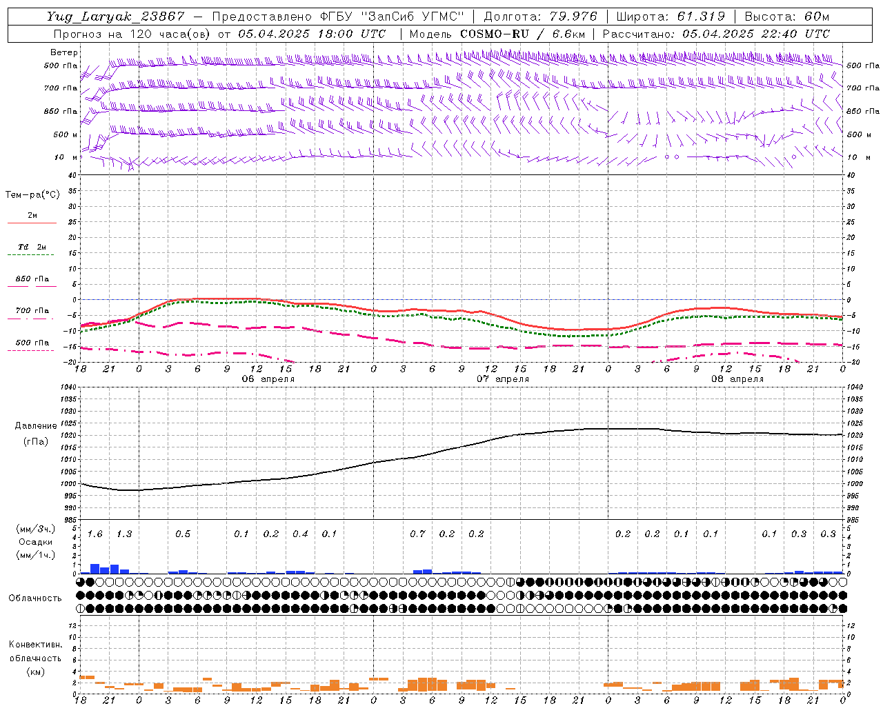Click the 500 гПа temperature legend line sample
Screen dimensions: 883x706
point(30,351)
